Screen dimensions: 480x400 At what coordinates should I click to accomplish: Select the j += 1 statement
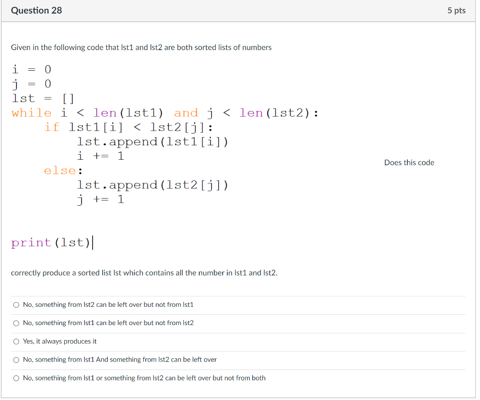coord(100,199)
